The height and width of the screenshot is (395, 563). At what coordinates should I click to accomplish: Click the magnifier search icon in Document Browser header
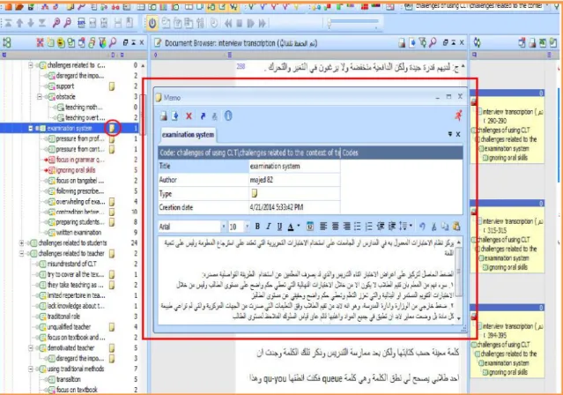point(433,43)
